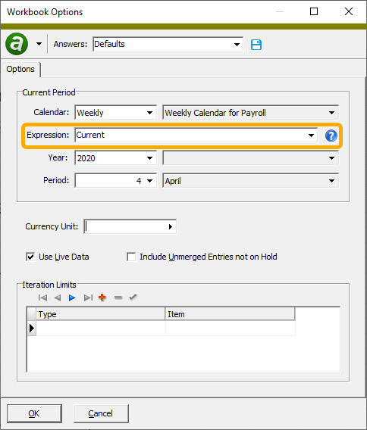Confirm with the OK button
The width and height of the screenshot is (367, 430).
[34, 413]
